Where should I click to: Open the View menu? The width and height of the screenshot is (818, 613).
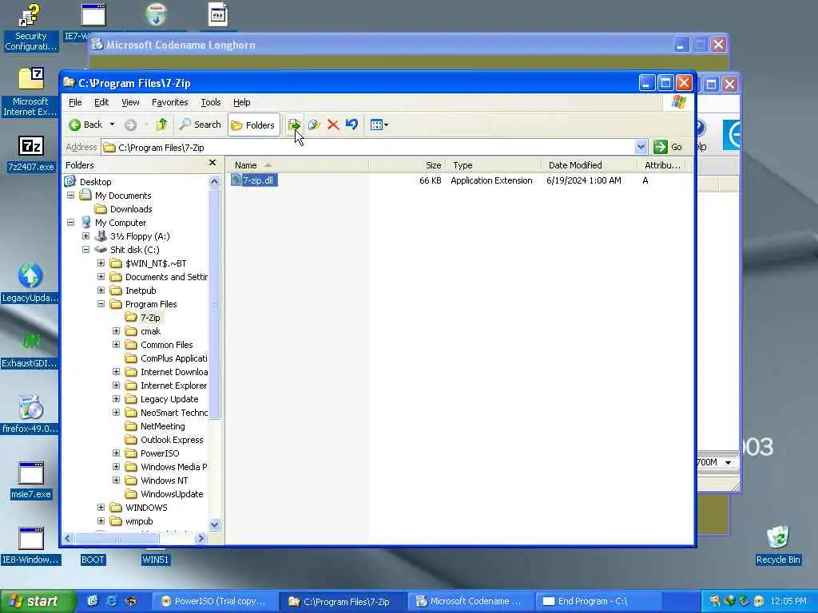click(x=130, y=102)
